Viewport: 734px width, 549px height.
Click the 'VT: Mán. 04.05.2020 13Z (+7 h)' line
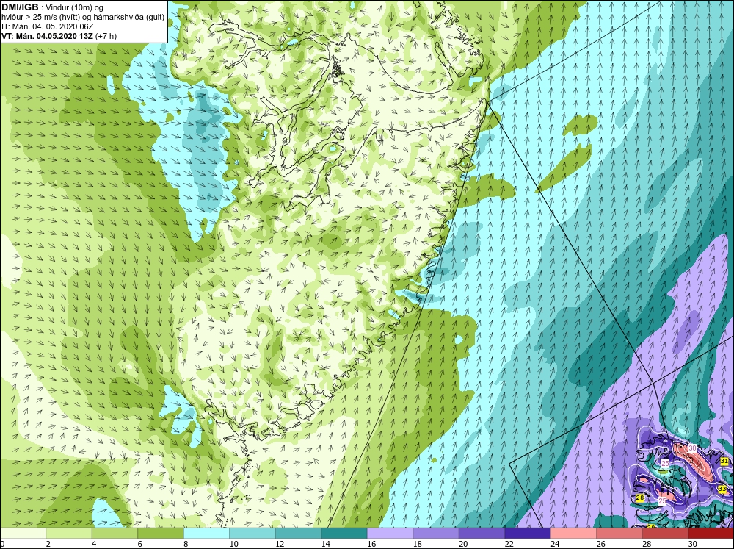coord(59,36)
